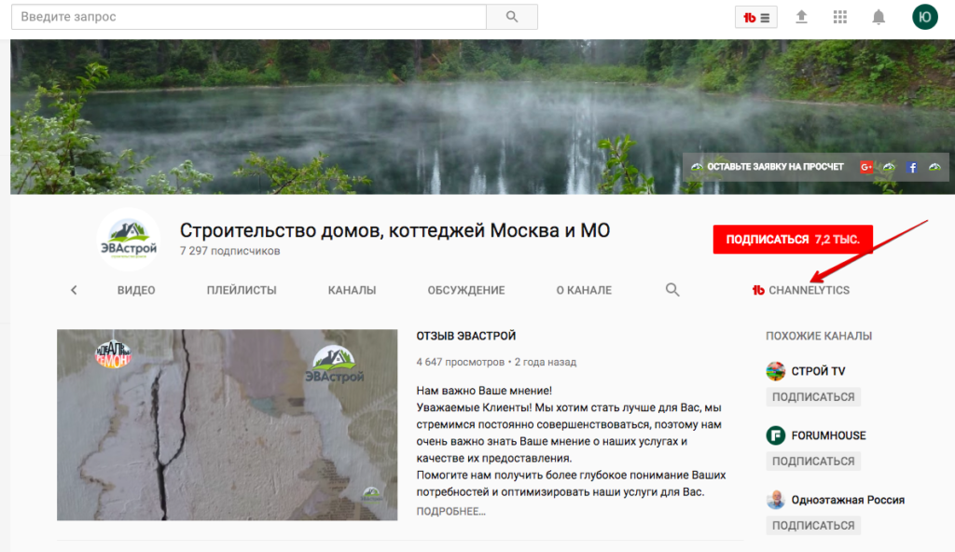Click the channel search magnifier icon
This screenshot has width=955, height=552.
pyautogui.click(x=672, y=290)
